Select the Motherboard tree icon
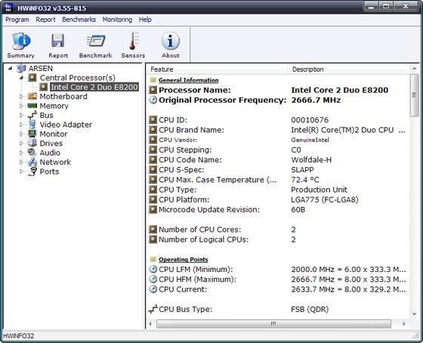This screenshot has height=343, width=423. pyautogui.click(x=32, y=97)
